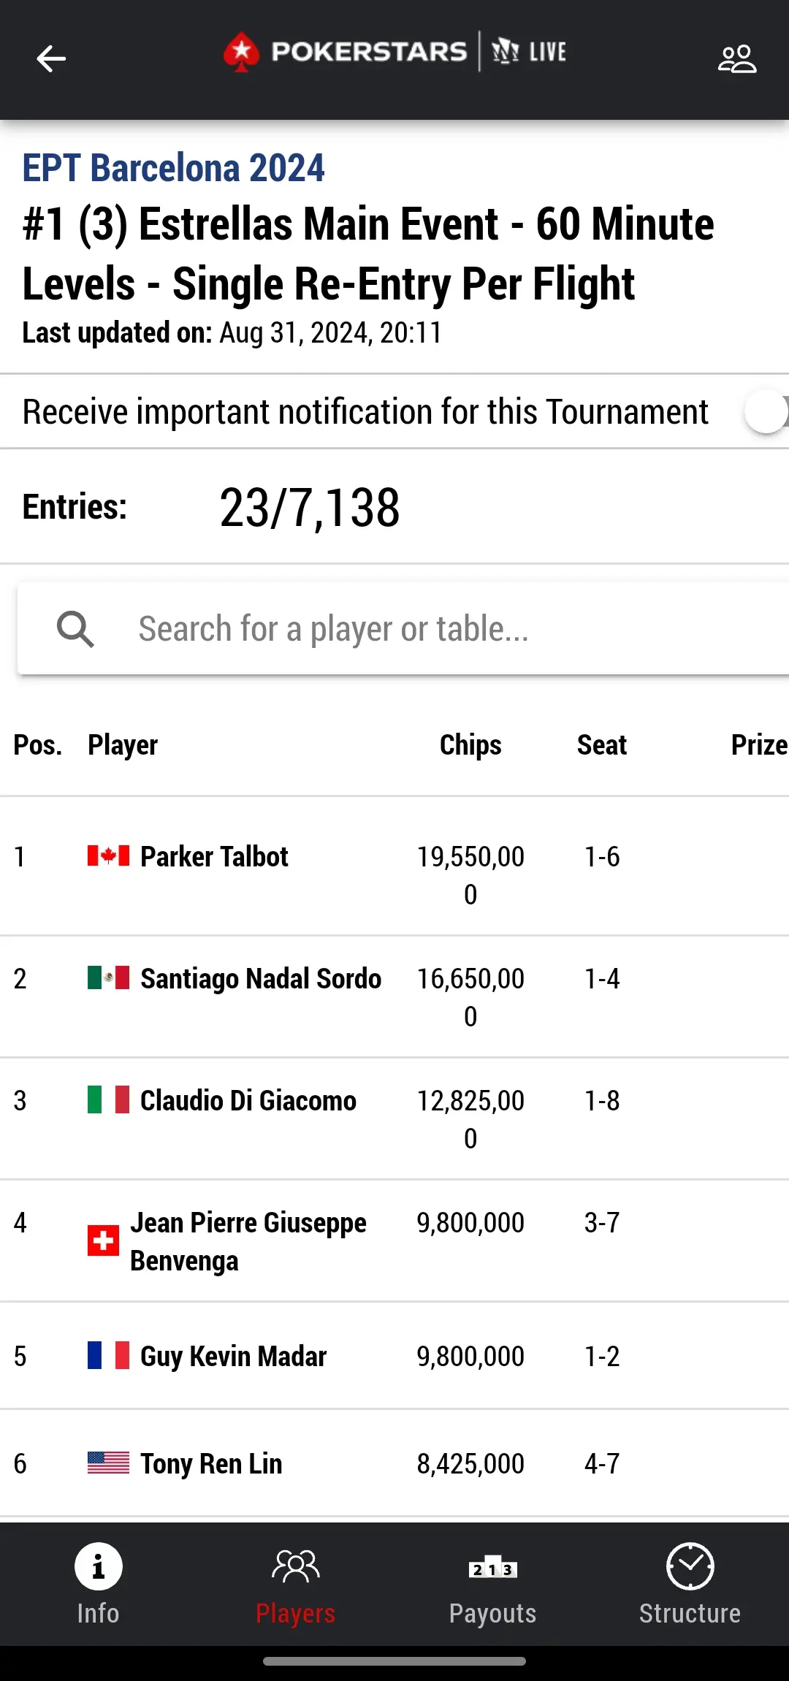This screenshot has height=1681, width=789.
Task: Select the Players group icon
Action: click(x=295, y=1566)
